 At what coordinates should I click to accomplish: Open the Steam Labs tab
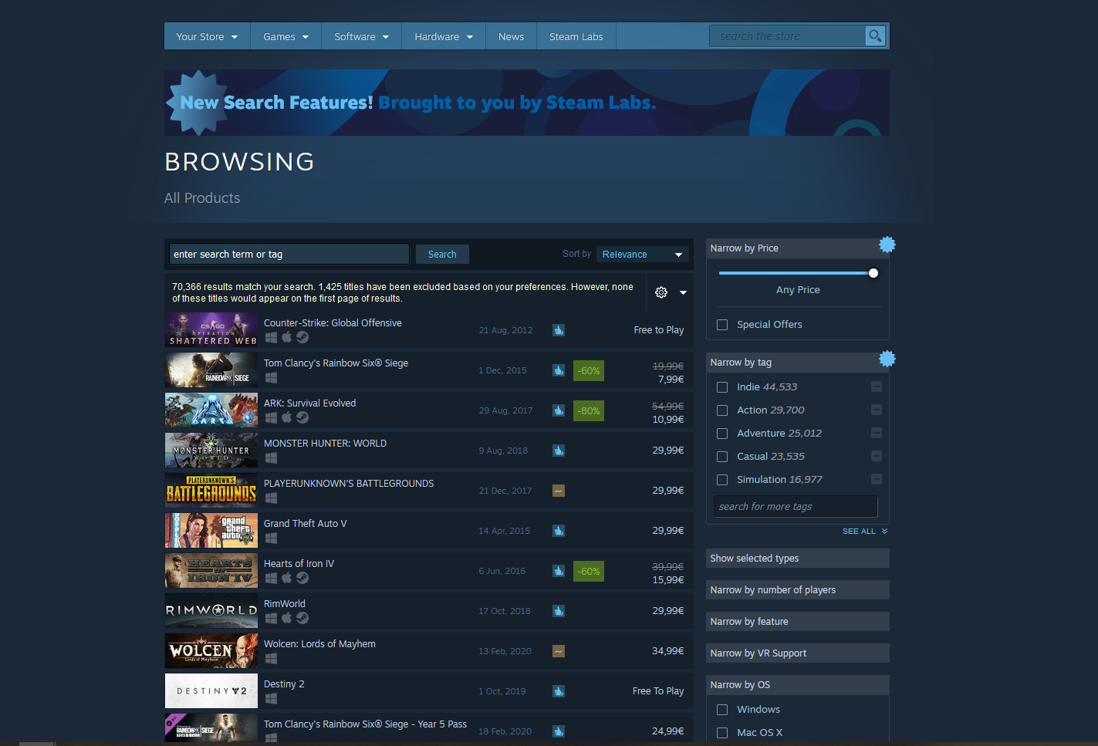[x=576, y=36]
